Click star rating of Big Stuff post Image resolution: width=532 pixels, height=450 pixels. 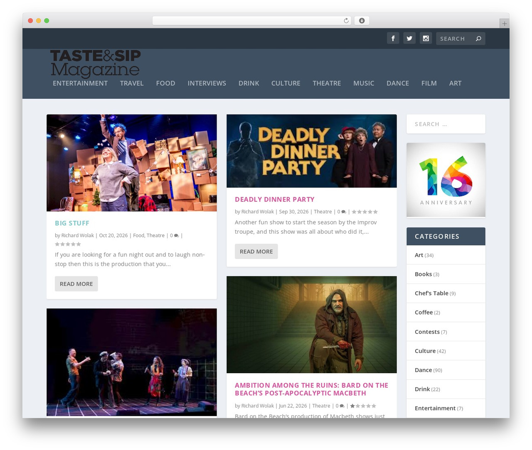pos(68,244)
